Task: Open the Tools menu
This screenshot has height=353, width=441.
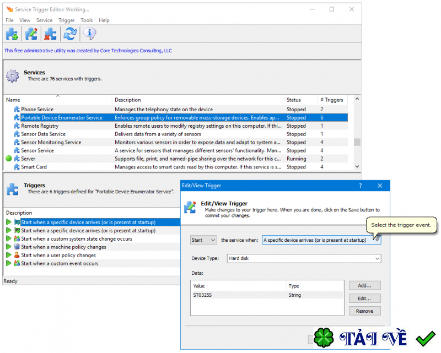Action: 87,20
